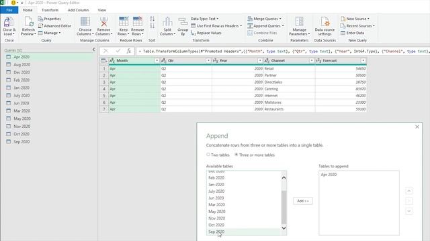The width and height of the screenshot is (430, 241).
Task: Click the Refresh Preview icon
Action: pos(28,21)
